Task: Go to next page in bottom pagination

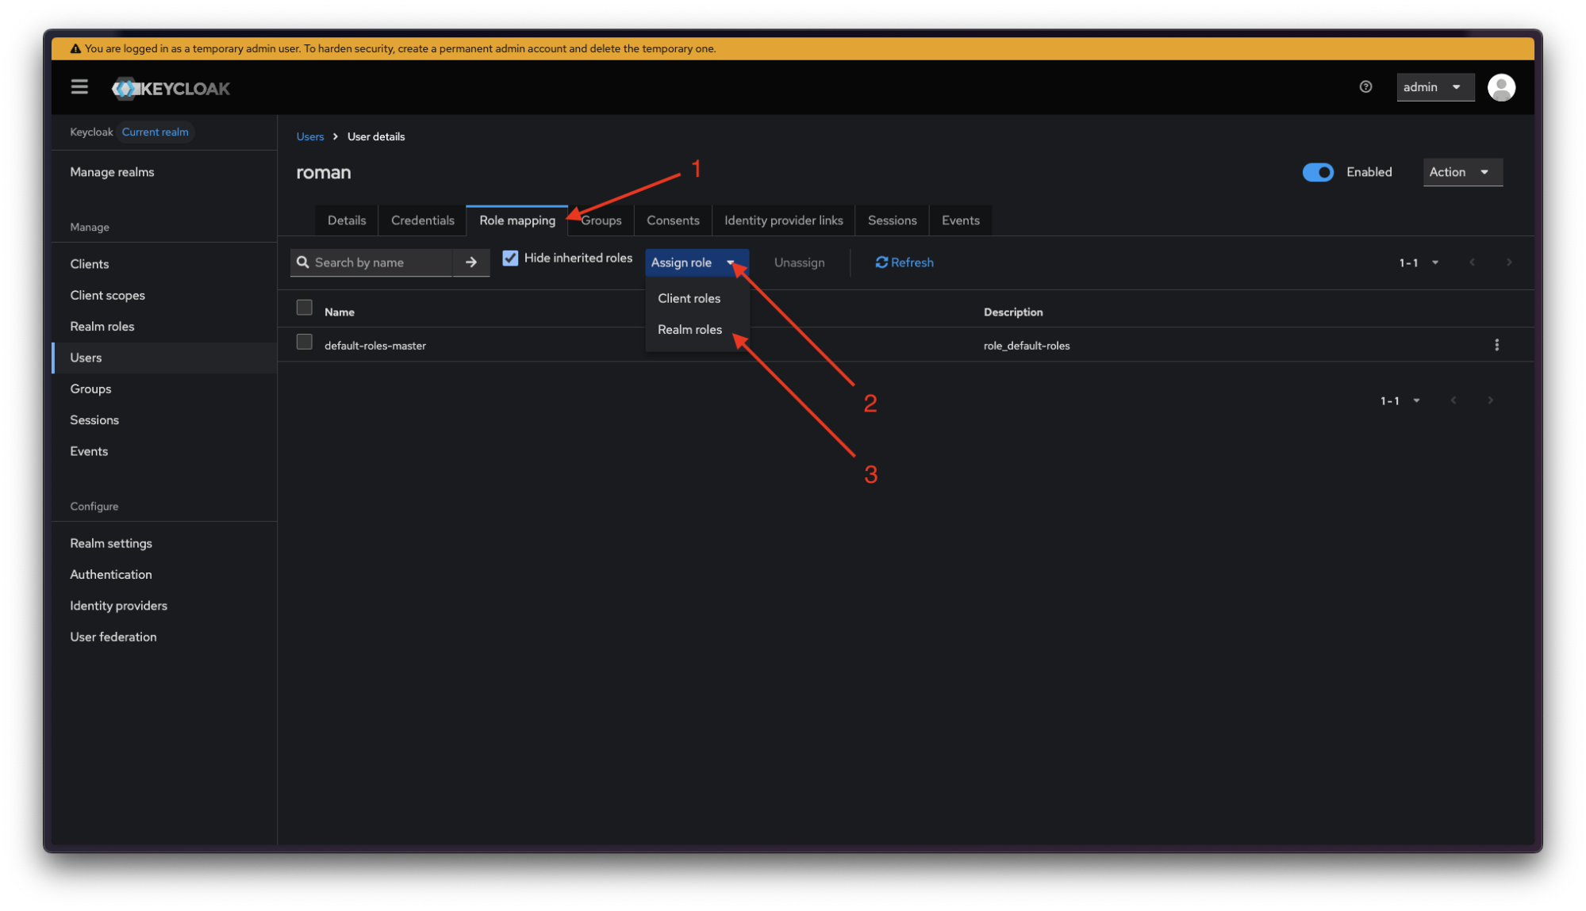Action: (1490, 400)
